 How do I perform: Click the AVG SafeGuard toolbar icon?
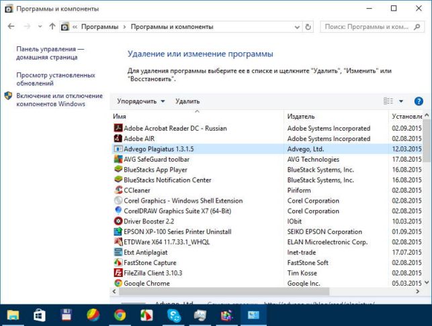tap(118, 159)
